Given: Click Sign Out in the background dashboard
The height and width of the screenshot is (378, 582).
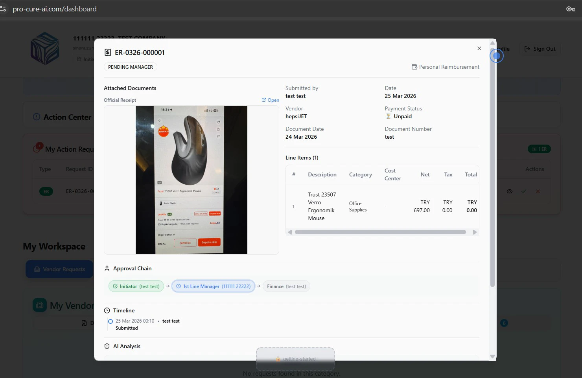Looking at the screenshot, I should (540, 49).
